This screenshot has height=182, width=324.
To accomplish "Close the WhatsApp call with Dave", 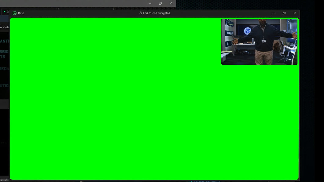I will point(294,13).
